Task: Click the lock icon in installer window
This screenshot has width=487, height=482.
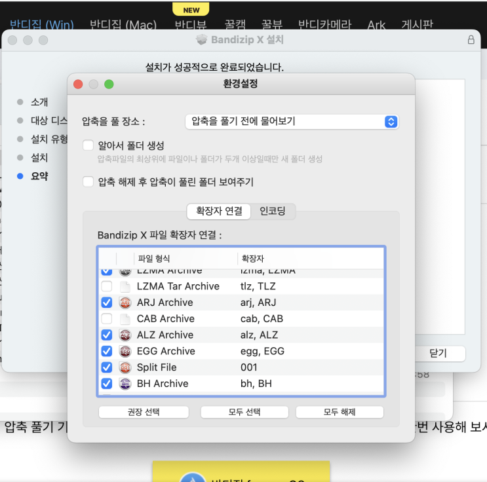Action: click(x=471, y=40)
